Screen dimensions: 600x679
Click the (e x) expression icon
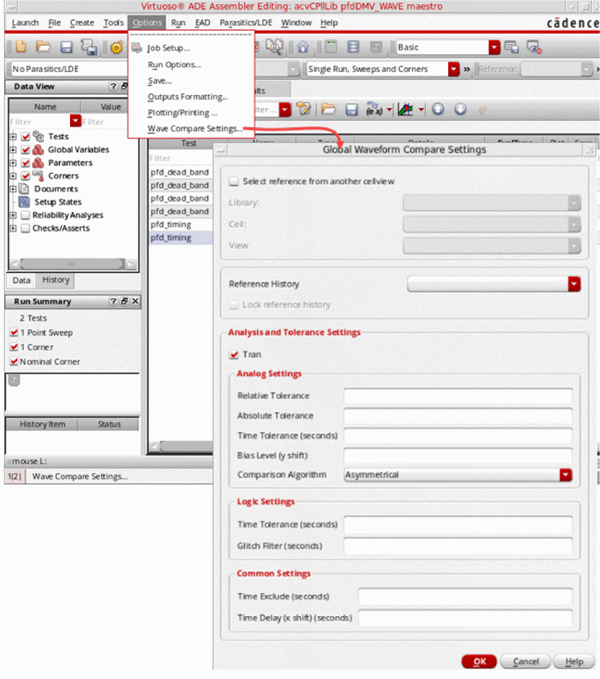tap(374, 109)
